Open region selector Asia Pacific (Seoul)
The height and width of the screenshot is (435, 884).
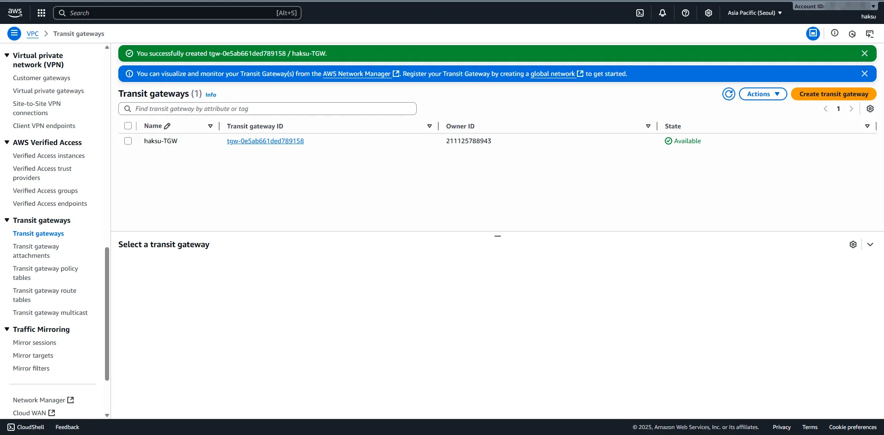click(755, 13)
